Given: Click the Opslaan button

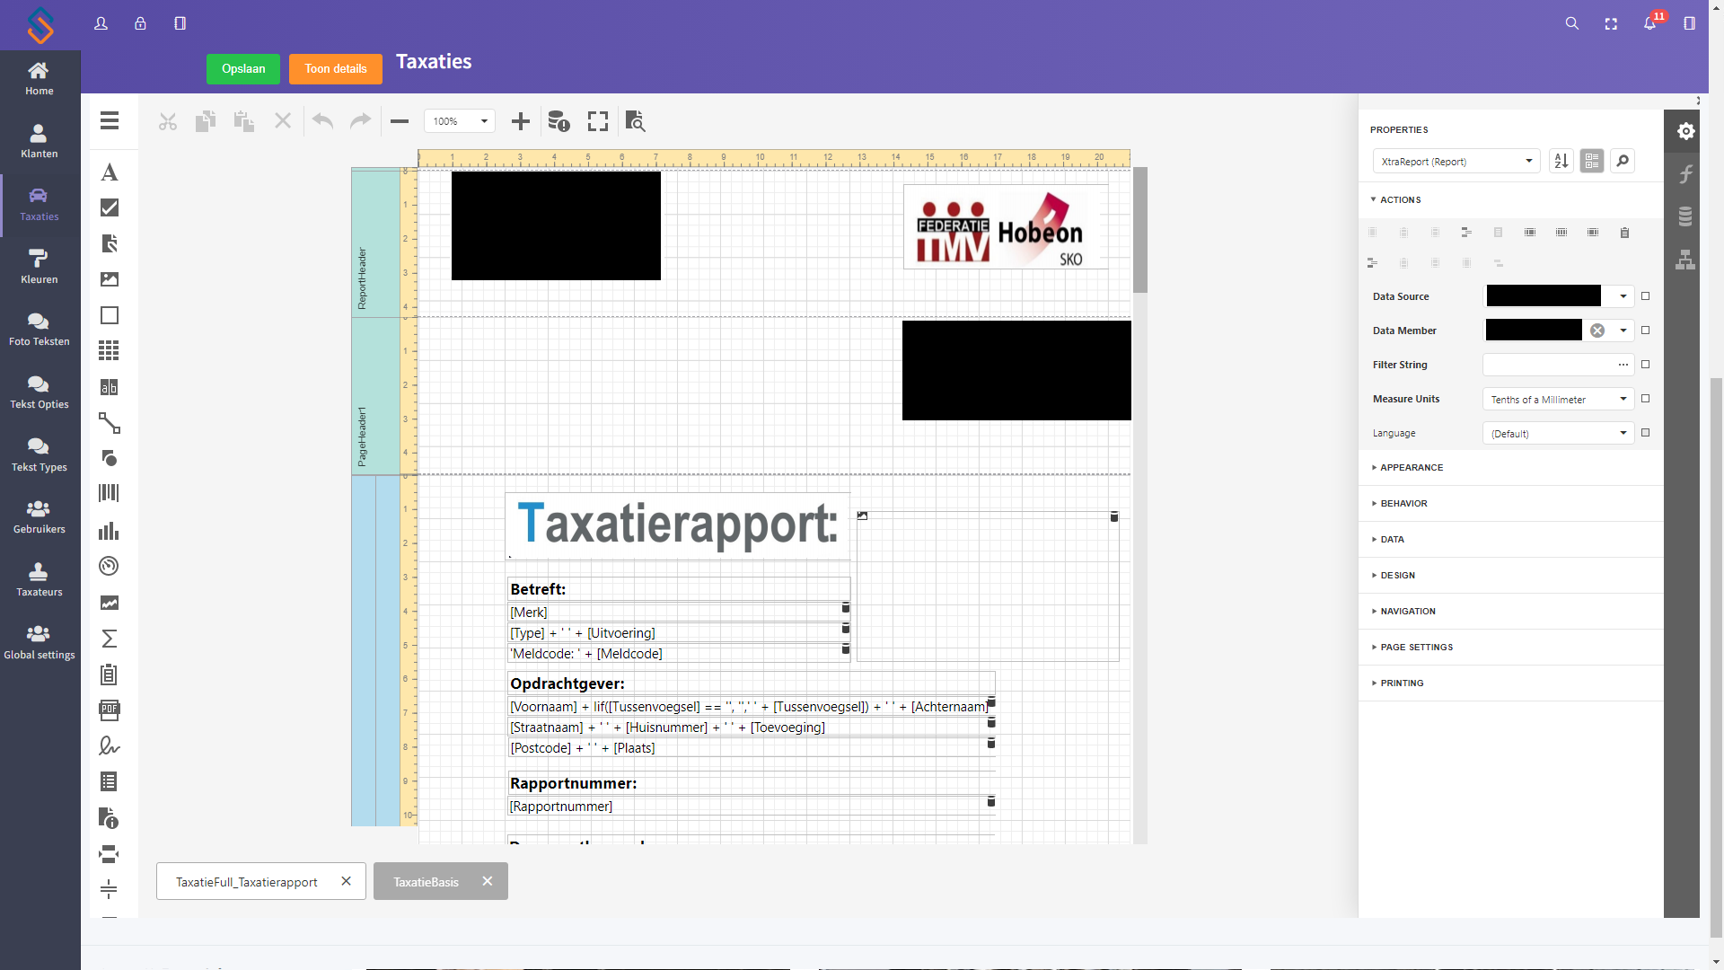Looking at the screenshot, I should [243, 69].
